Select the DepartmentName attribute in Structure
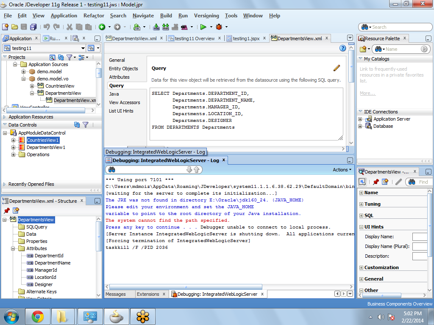Viewport: 434px width, 325px height. (x=53, y=263)
